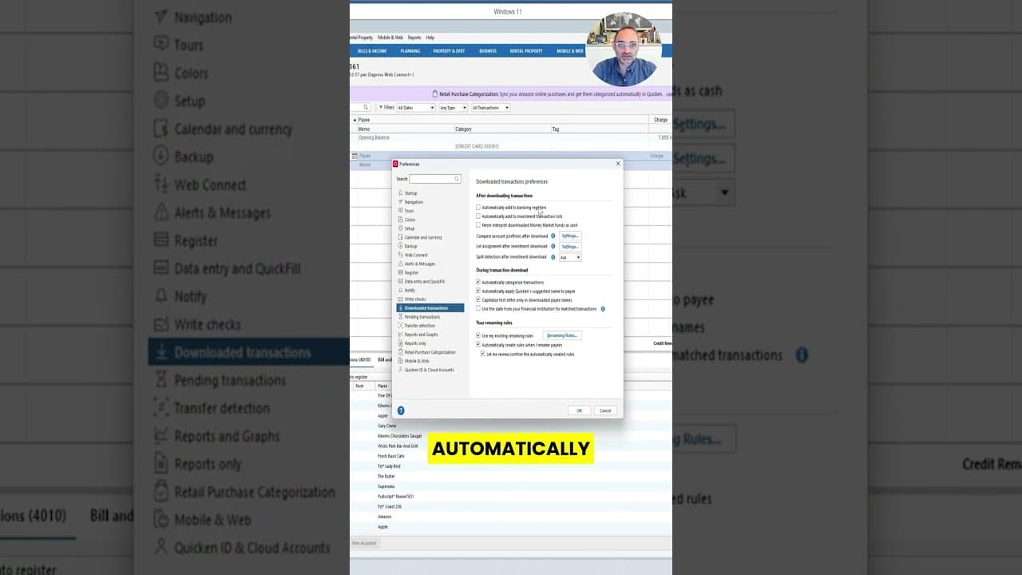This screenshot has width=1022, height=575.
Task: Select the Quicken ID & Cloud Accounts icon
Action: pos(400,370)
